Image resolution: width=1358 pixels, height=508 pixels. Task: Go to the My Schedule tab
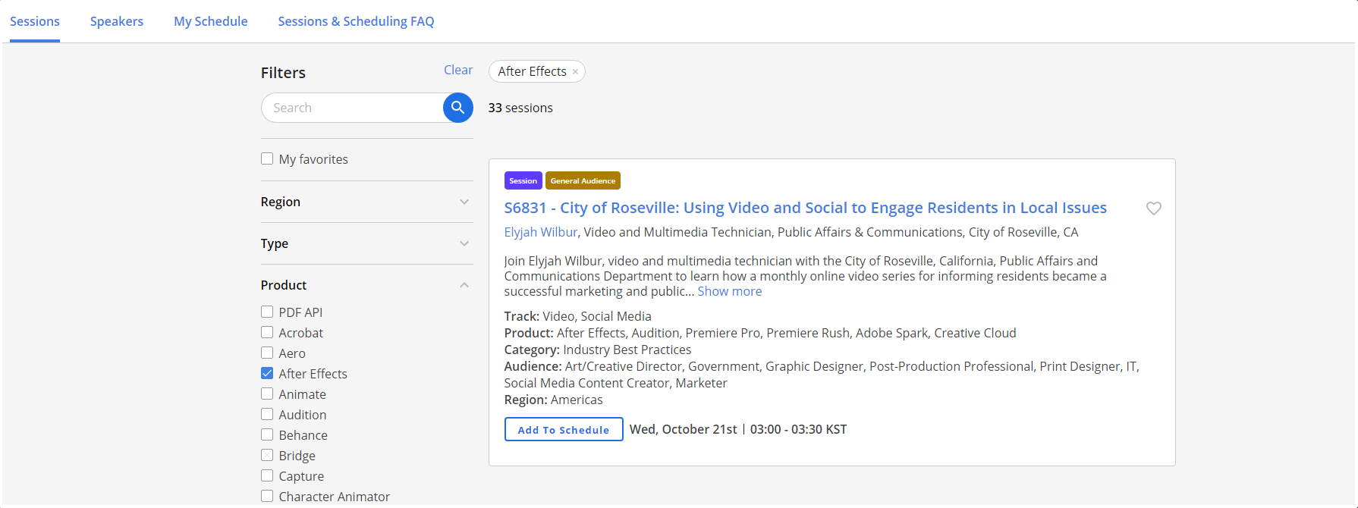(x=211, y=21)
